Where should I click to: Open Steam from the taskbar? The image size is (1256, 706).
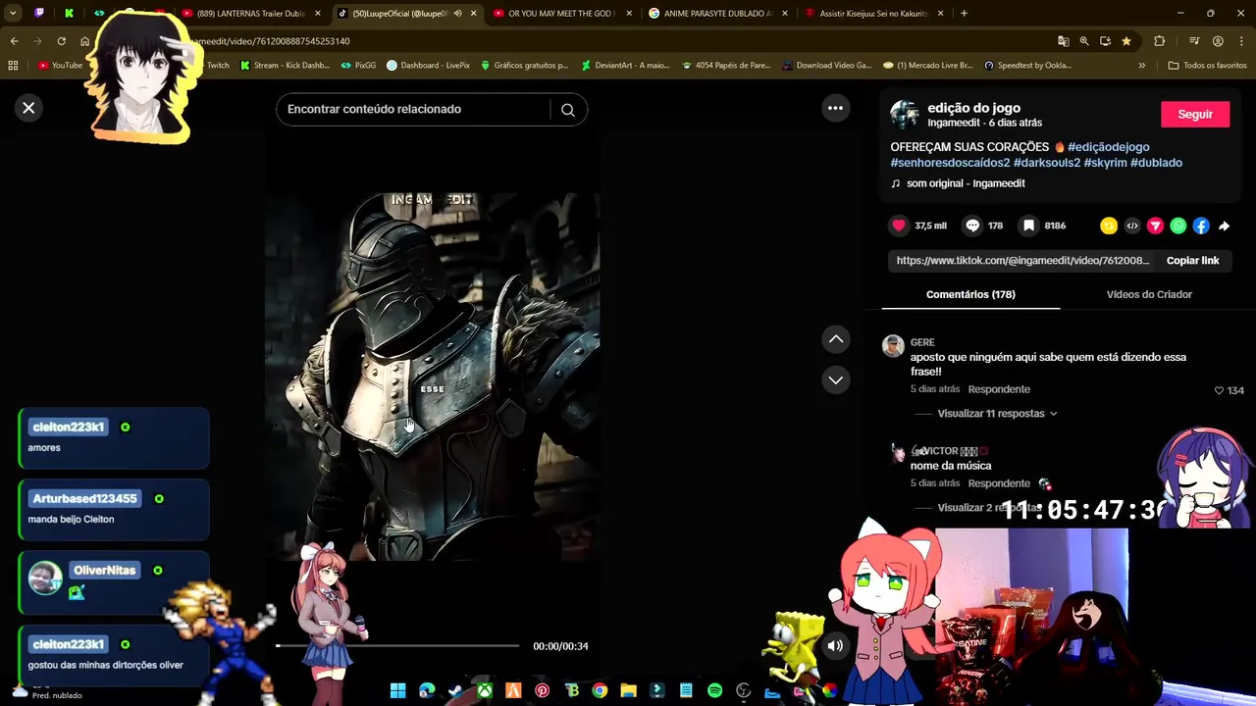[x=455, y=691]
